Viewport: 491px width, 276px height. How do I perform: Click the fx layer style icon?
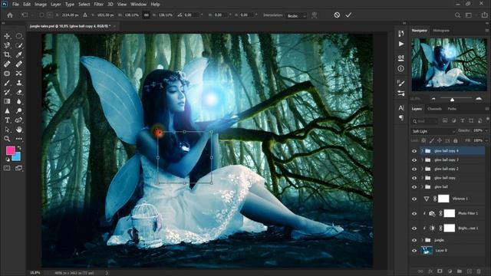click(x=430, y=271)
